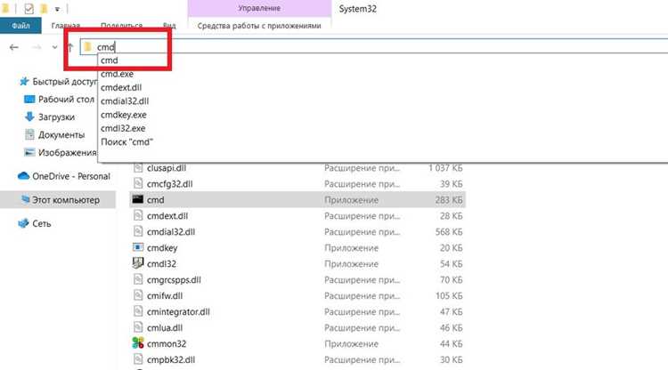Image resolution: width=668 pixels, height=370 pixels.
Task: Select the cmpbk32.dll file
Action: 171,360
